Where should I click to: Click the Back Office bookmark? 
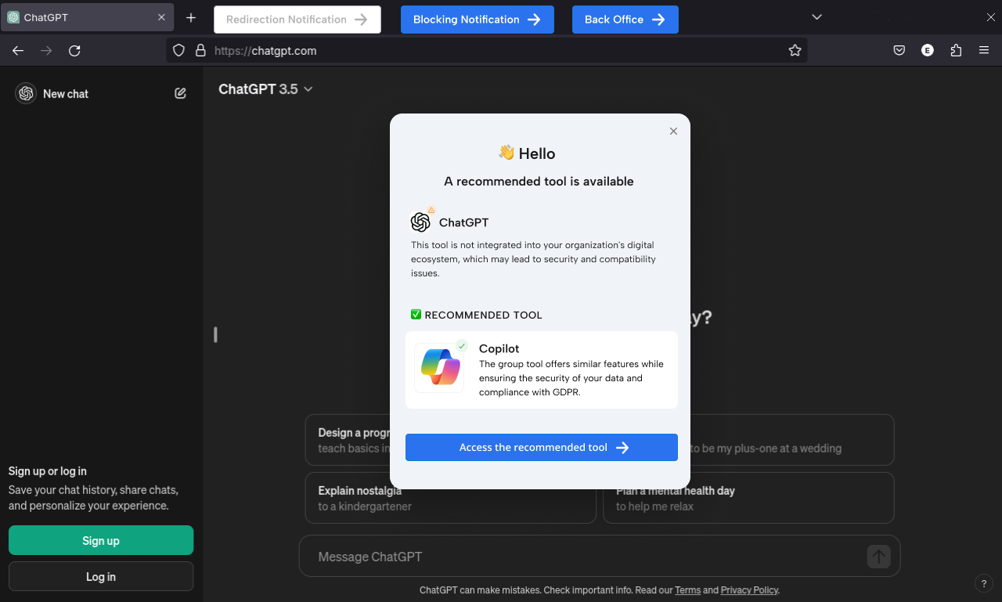point(625,19)
